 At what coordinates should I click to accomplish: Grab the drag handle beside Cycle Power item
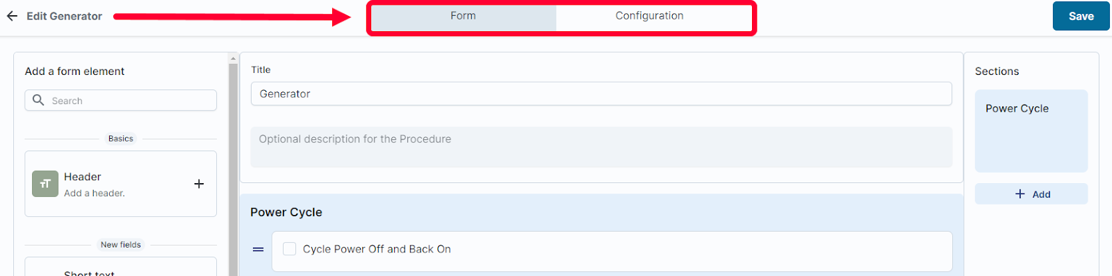[258, 250]
